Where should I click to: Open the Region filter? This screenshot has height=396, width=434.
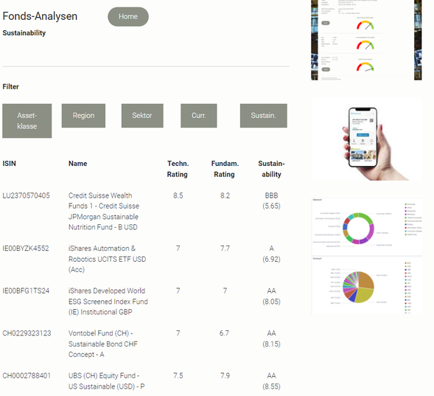83,116
